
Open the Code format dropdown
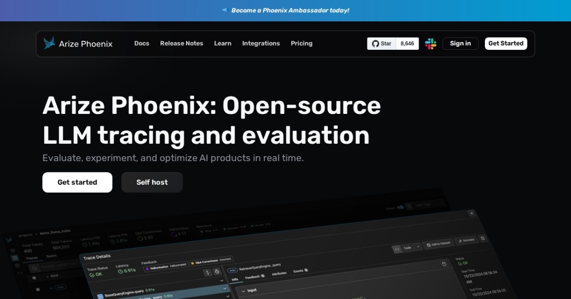pos(407,247)
